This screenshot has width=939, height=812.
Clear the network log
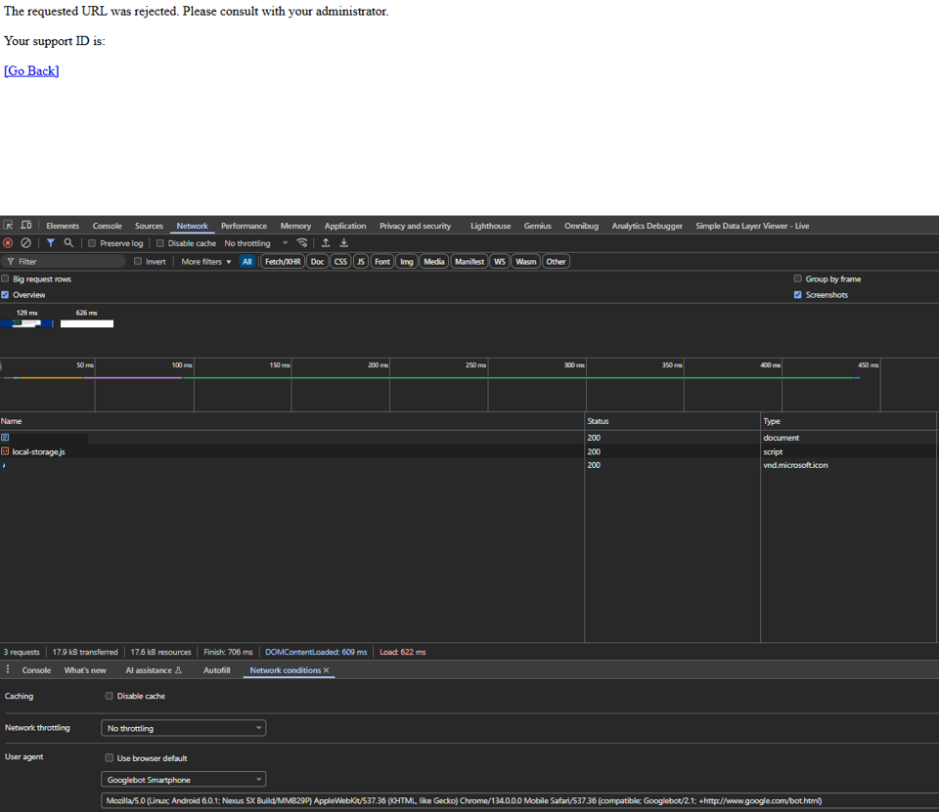(25, 243)
